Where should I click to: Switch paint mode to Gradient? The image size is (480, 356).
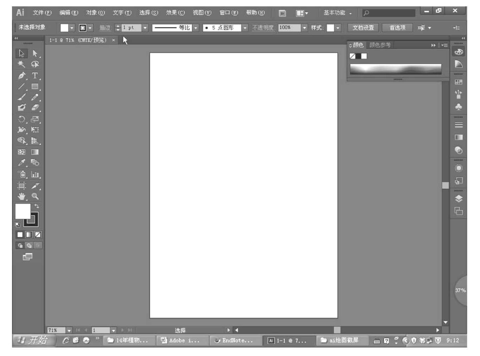coord(29,235)
